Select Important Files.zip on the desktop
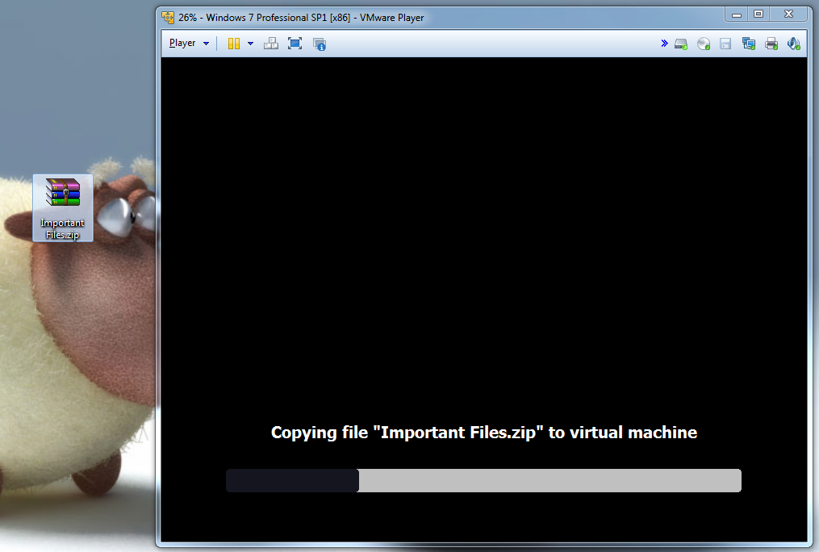This screenshot has height=552, width=819. pos(63,207)
